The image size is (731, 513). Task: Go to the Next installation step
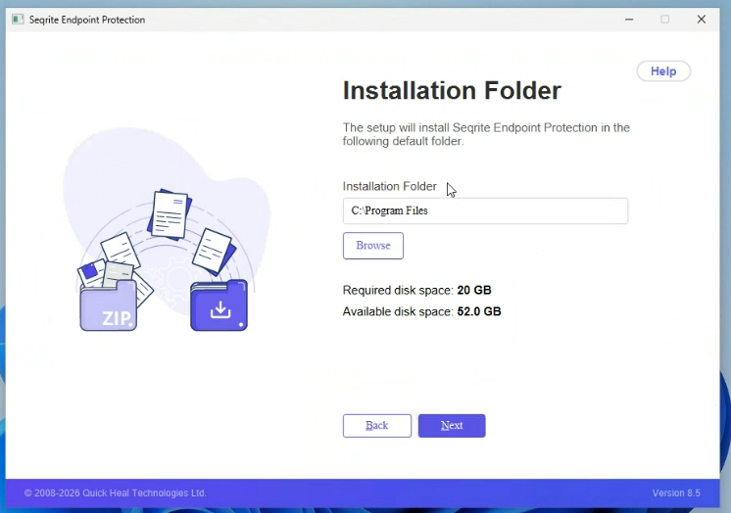pyautogui.click(x=452, y=426)
